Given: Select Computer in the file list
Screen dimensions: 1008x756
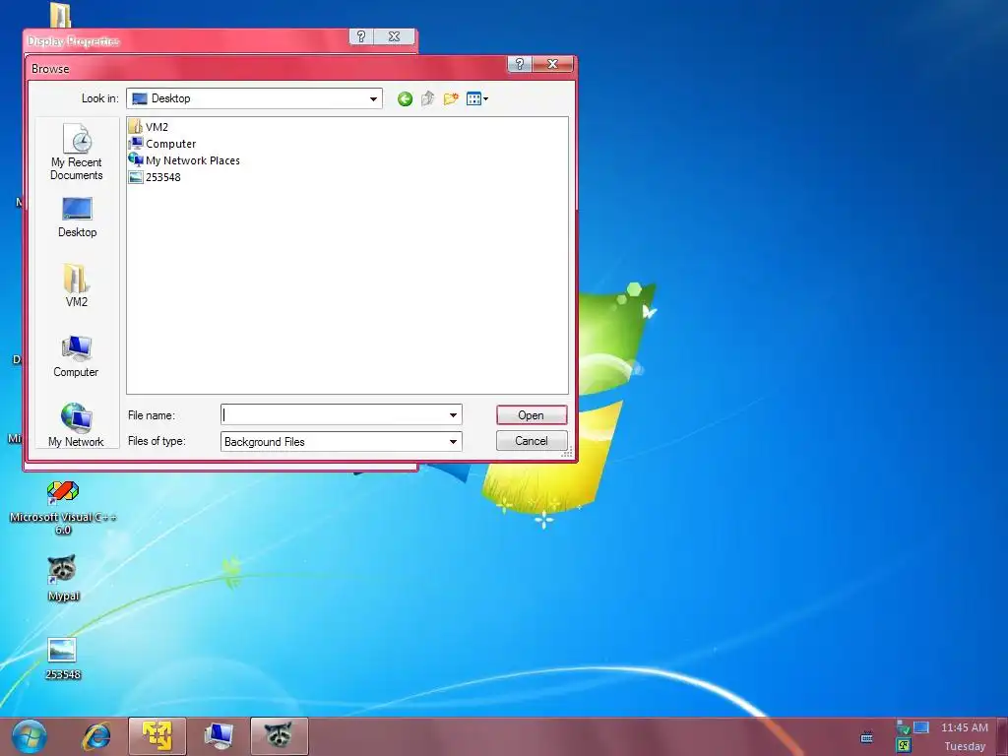Looking at the screenshot, I should 162,144.
